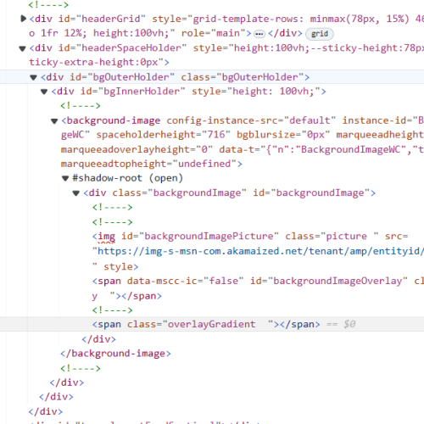Image resolution: width=424 pixels, height=424 pixels.
Task: Collapse the background-image element node
Action: tap(54, 121)
